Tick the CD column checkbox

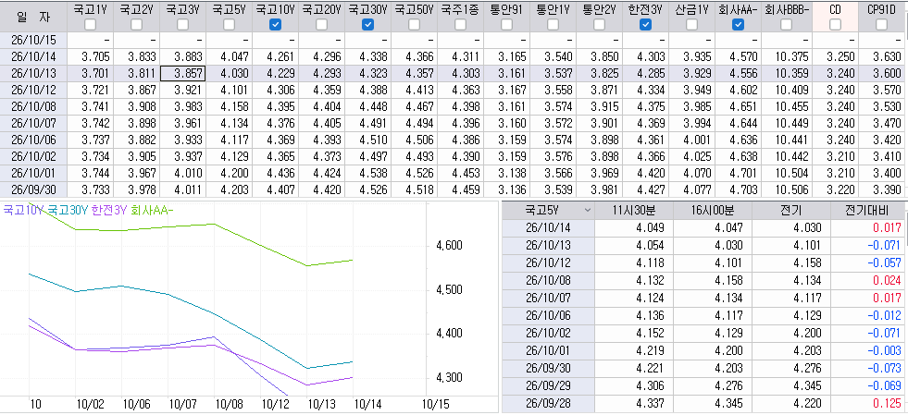(835, 24)
